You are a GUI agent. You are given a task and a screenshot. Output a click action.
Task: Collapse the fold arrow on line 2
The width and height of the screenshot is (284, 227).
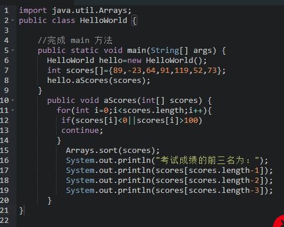coord(13,20)
